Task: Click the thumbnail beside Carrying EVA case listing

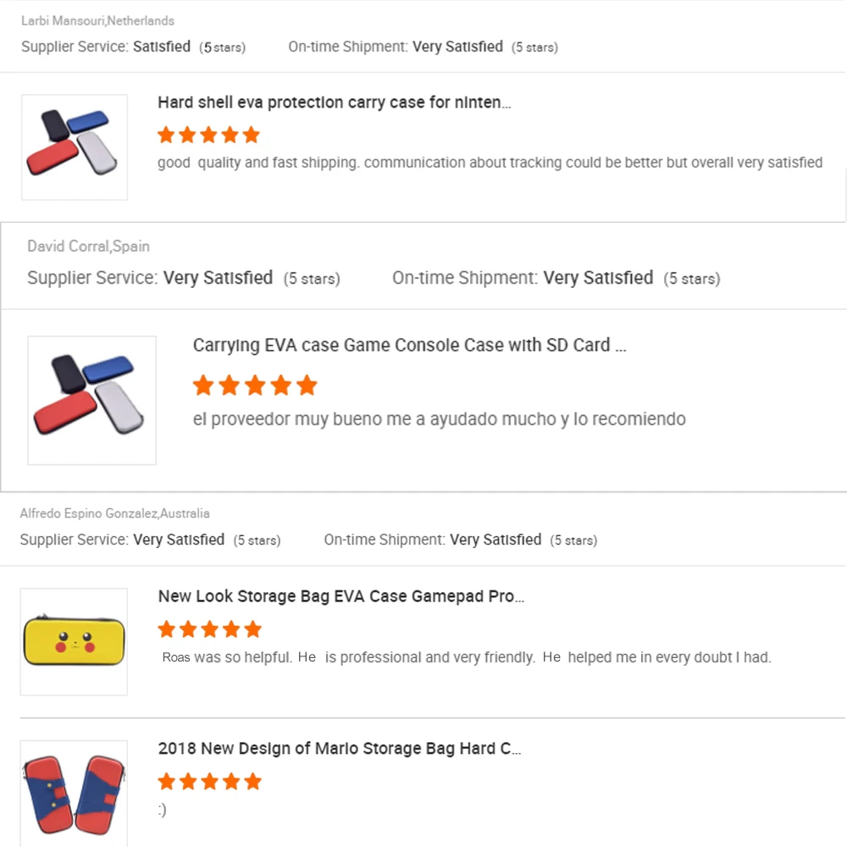Action: point(91,400)
